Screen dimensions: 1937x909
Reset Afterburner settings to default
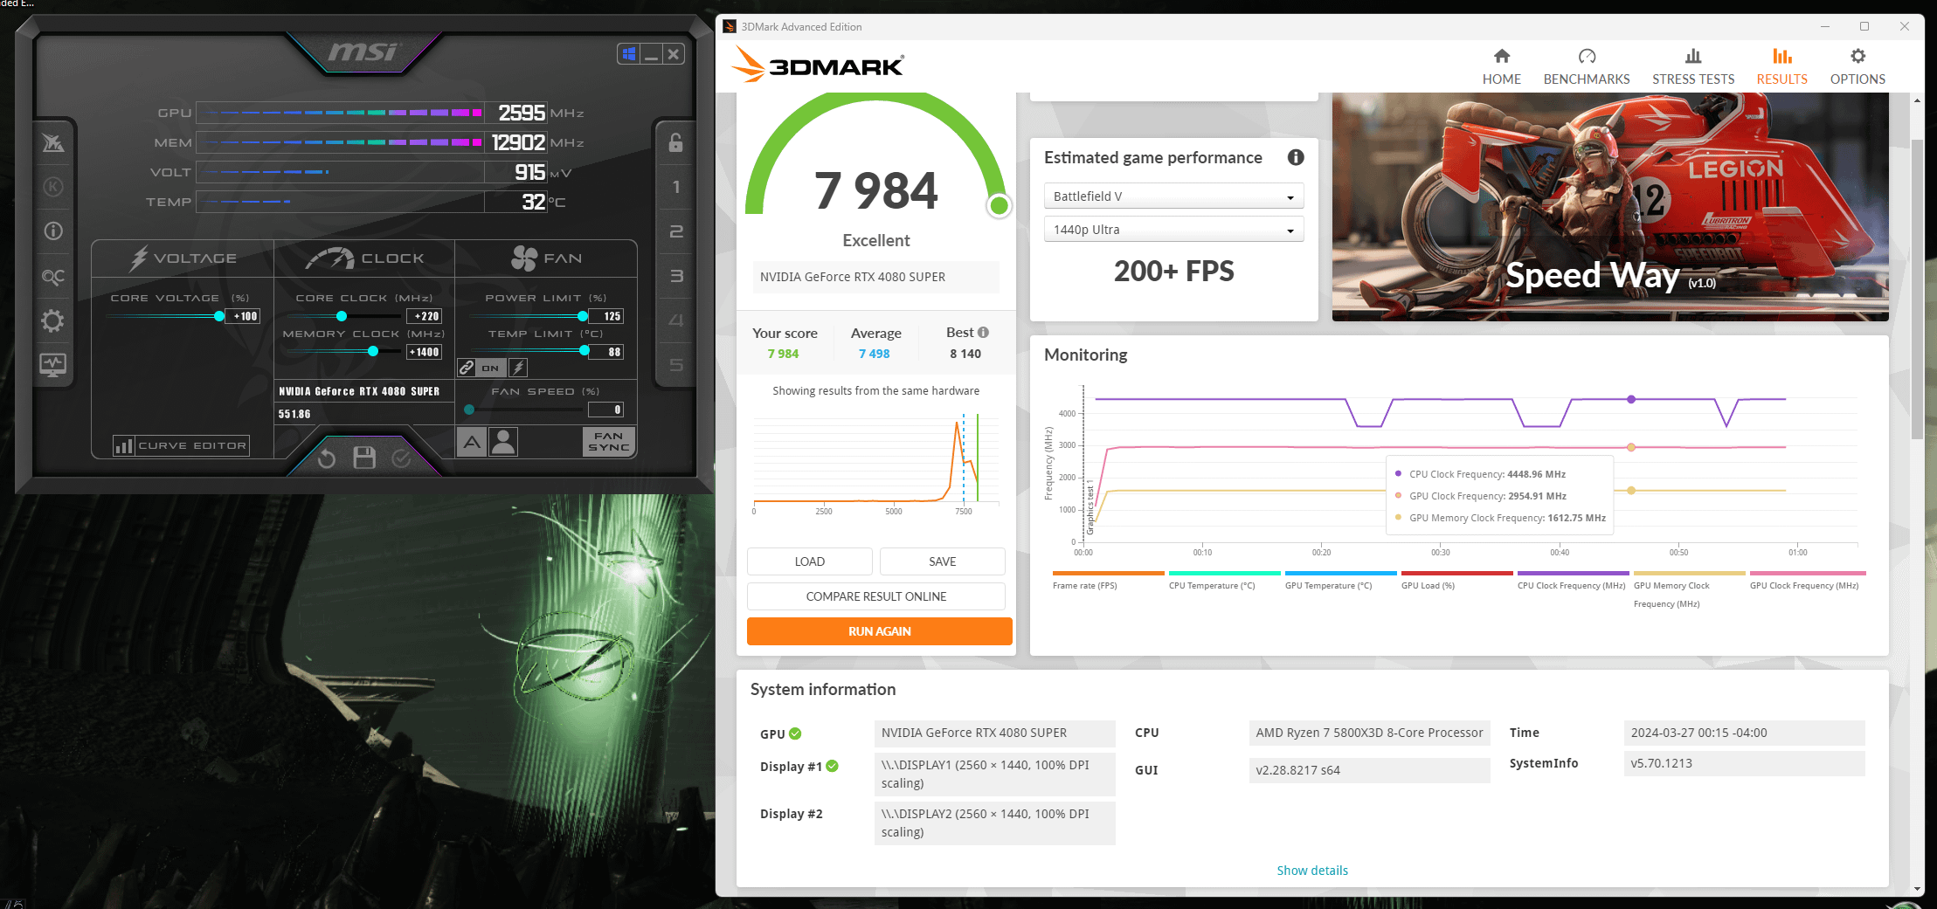click(x=327, y=458)
